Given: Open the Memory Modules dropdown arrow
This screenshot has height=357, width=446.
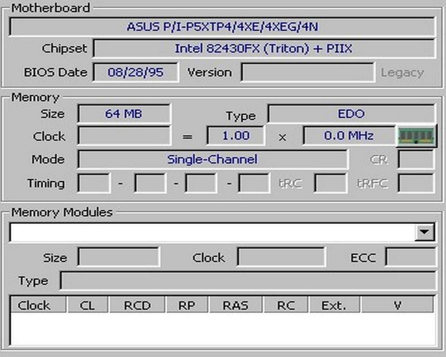Looking at the screenshot, I should click(424, 232).
